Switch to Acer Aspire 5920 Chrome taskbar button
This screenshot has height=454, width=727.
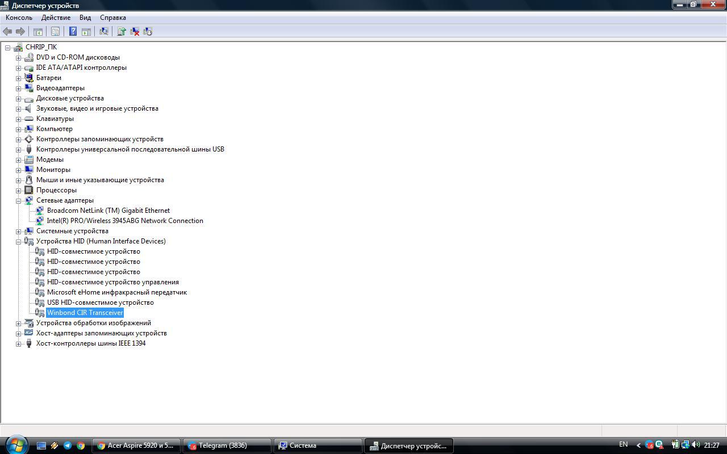pos(136,445)
